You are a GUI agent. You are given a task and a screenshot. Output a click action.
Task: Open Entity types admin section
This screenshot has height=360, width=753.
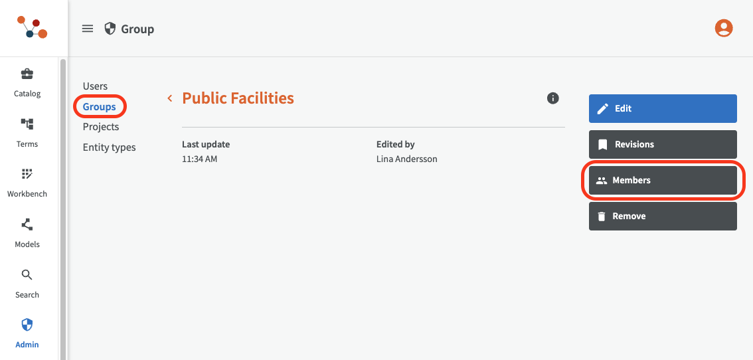[109, 147]
